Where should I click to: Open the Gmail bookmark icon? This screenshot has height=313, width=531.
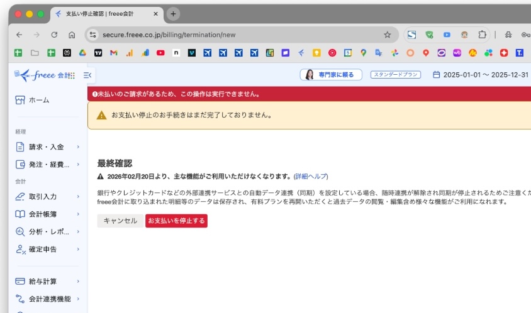(114, 53)
